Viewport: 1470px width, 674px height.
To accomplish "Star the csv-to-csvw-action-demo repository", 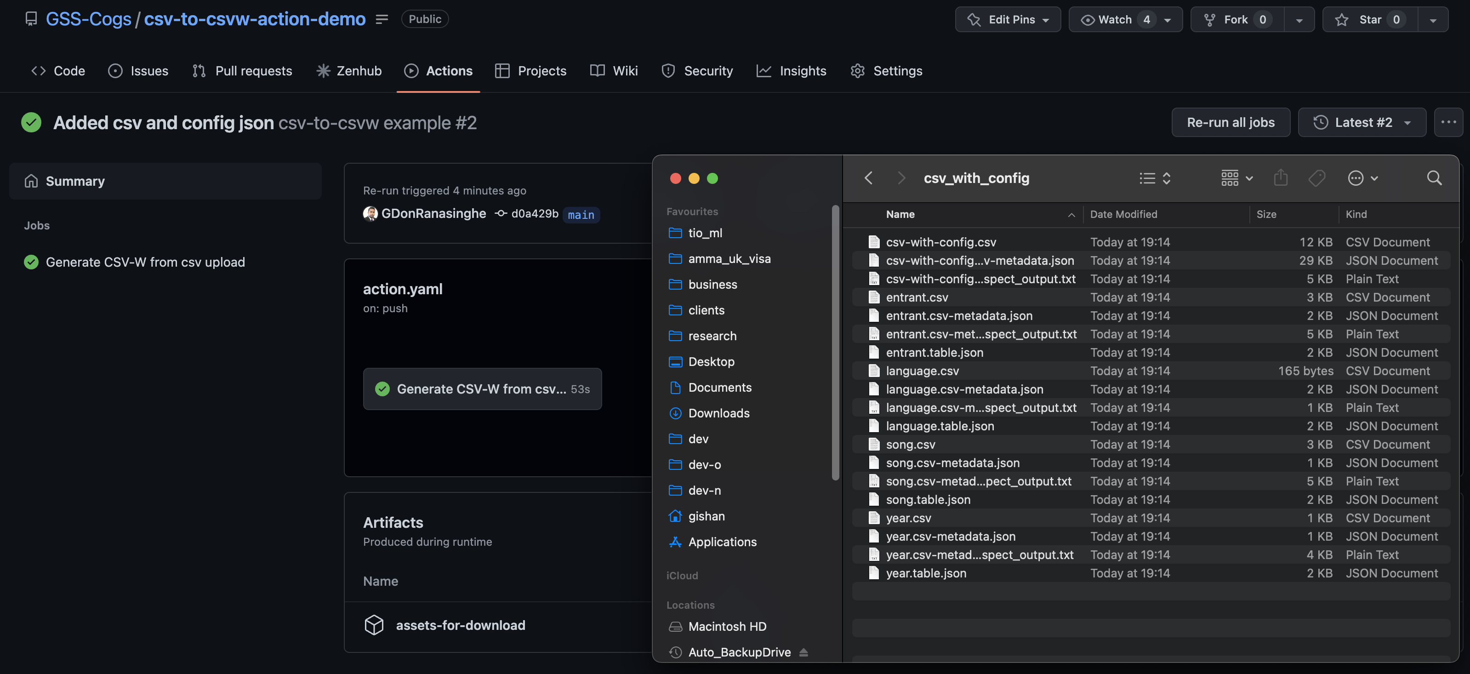I will point(1369,19).
